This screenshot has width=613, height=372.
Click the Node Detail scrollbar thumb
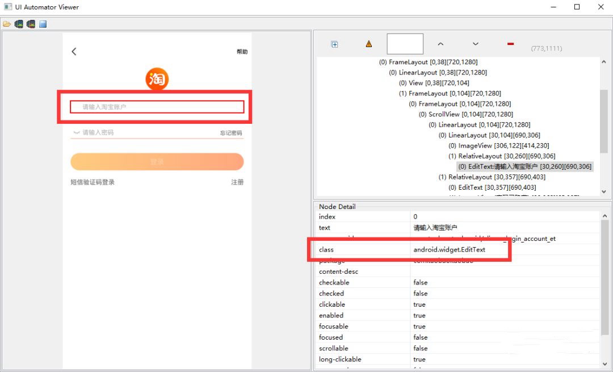pyautogui.click(x=604, y=278)
